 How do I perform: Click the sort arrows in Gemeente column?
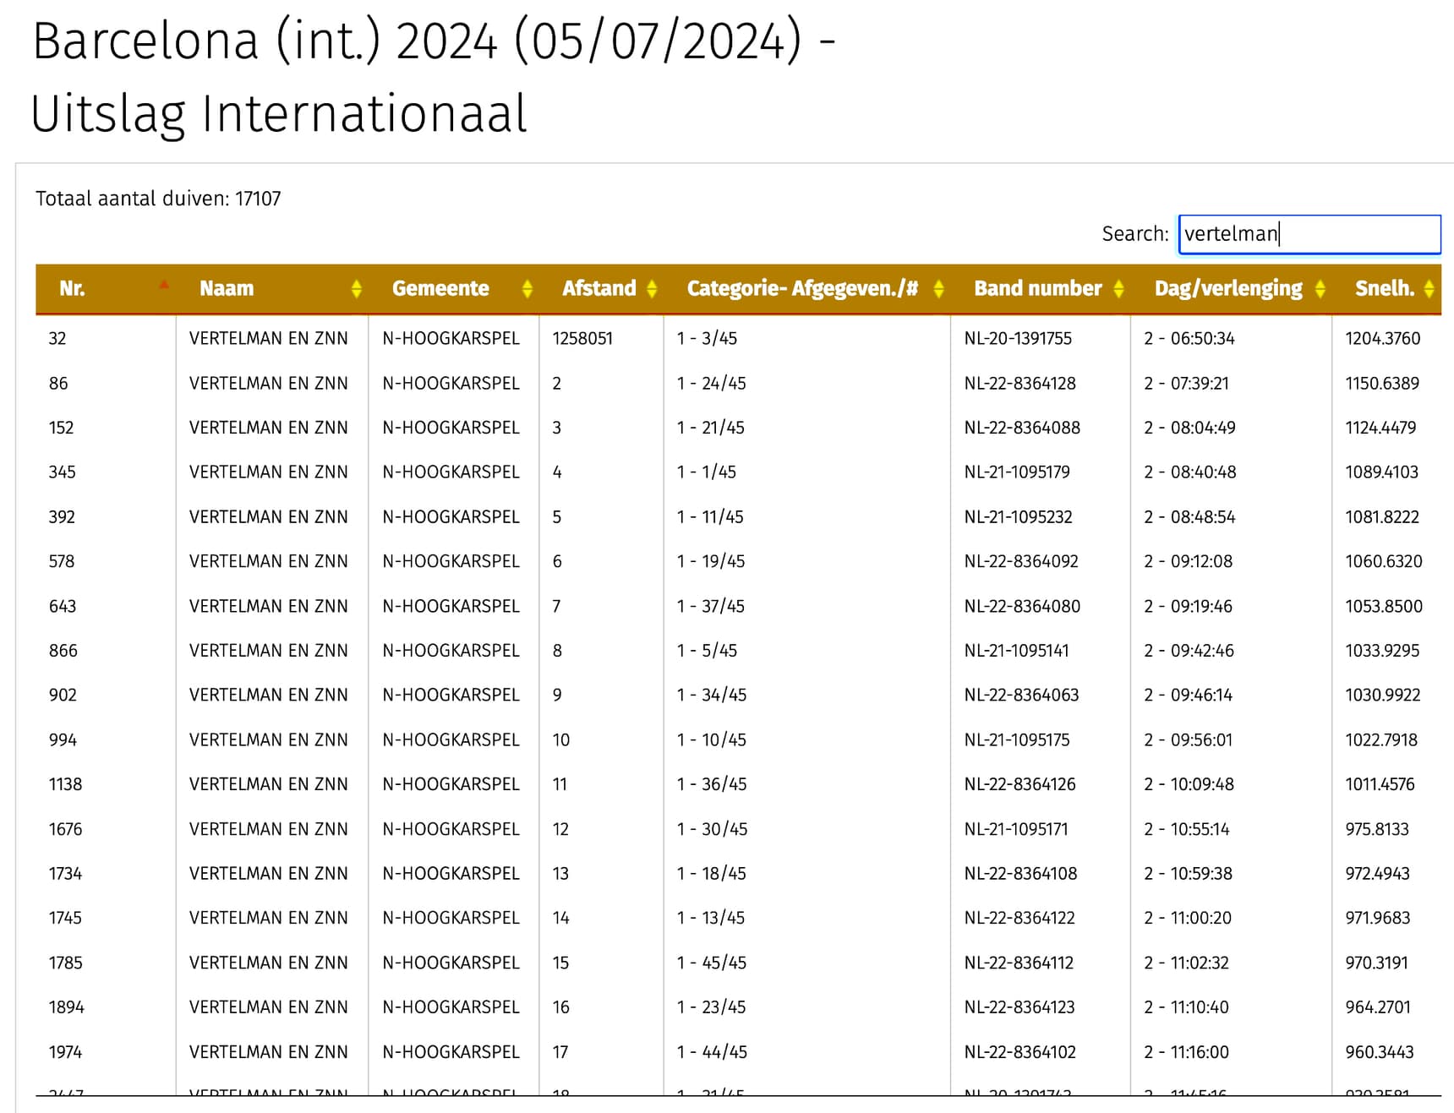[527, 289]
